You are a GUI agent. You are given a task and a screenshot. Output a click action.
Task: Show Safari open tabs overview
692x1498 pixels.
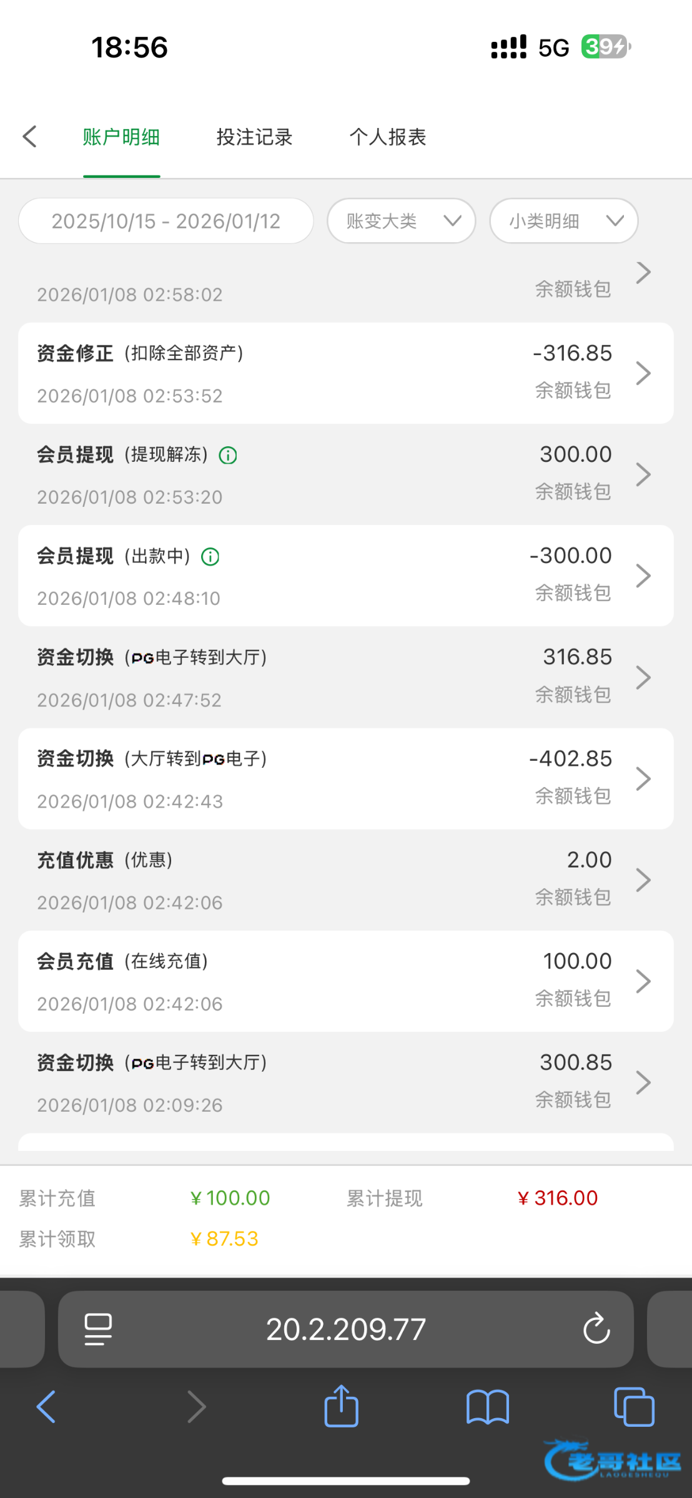tap(634, 1406)
